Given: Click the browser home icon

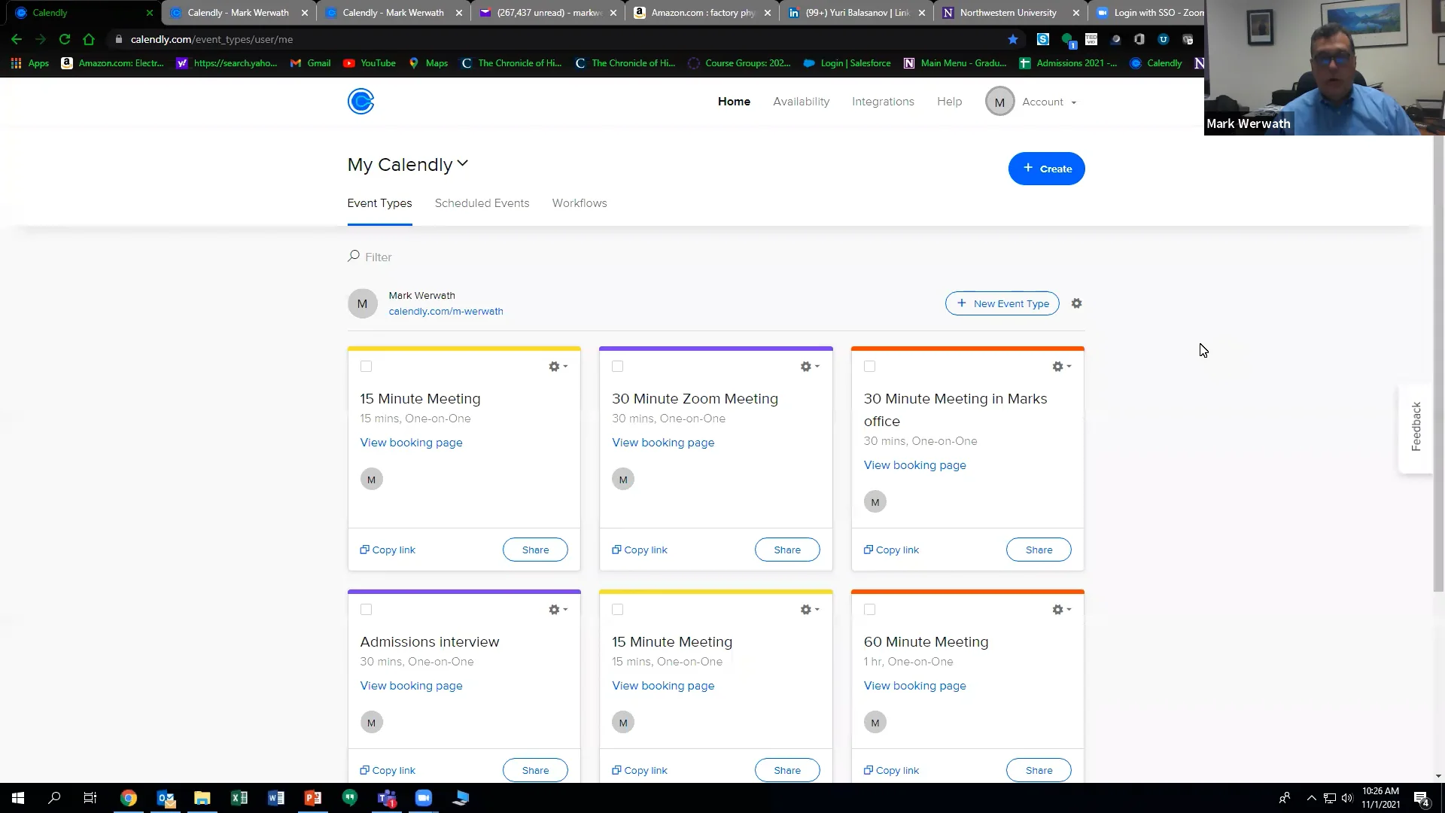Looking at the screenshot, I should point(89,39).
